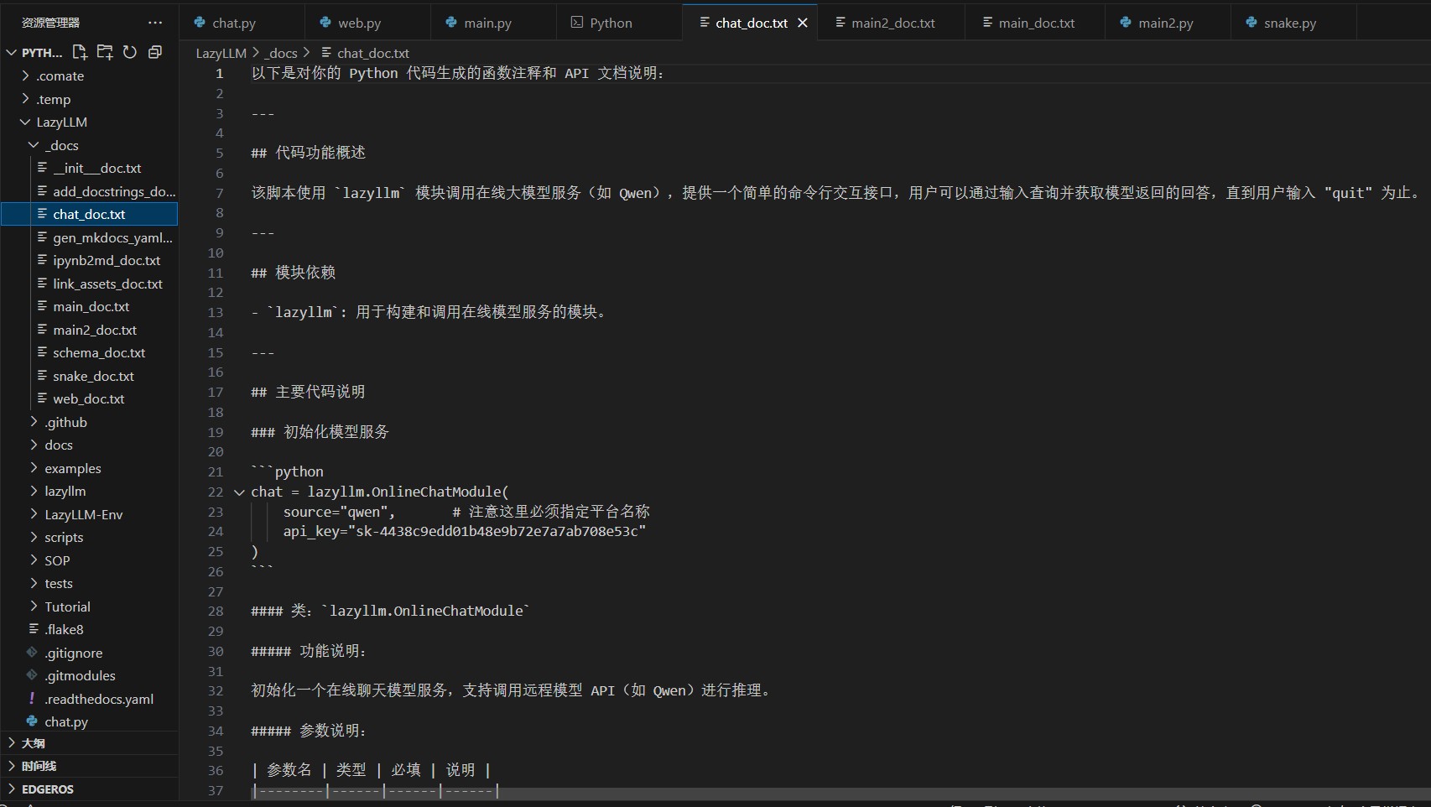Screen dimensions: 1431x807
Task: Click the '### 初始化模型服务' heading on line 19
Action: pyautogui.click(x=320, y=432)
